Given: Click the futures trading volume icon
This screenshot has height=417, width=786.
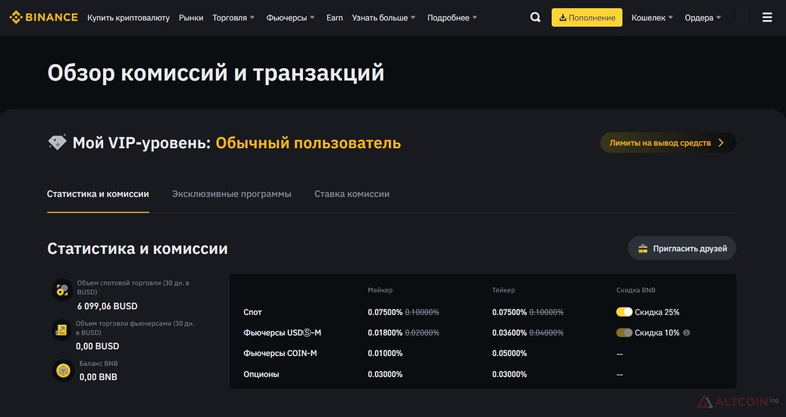Looking at the screenshot, I should (62, 330).
